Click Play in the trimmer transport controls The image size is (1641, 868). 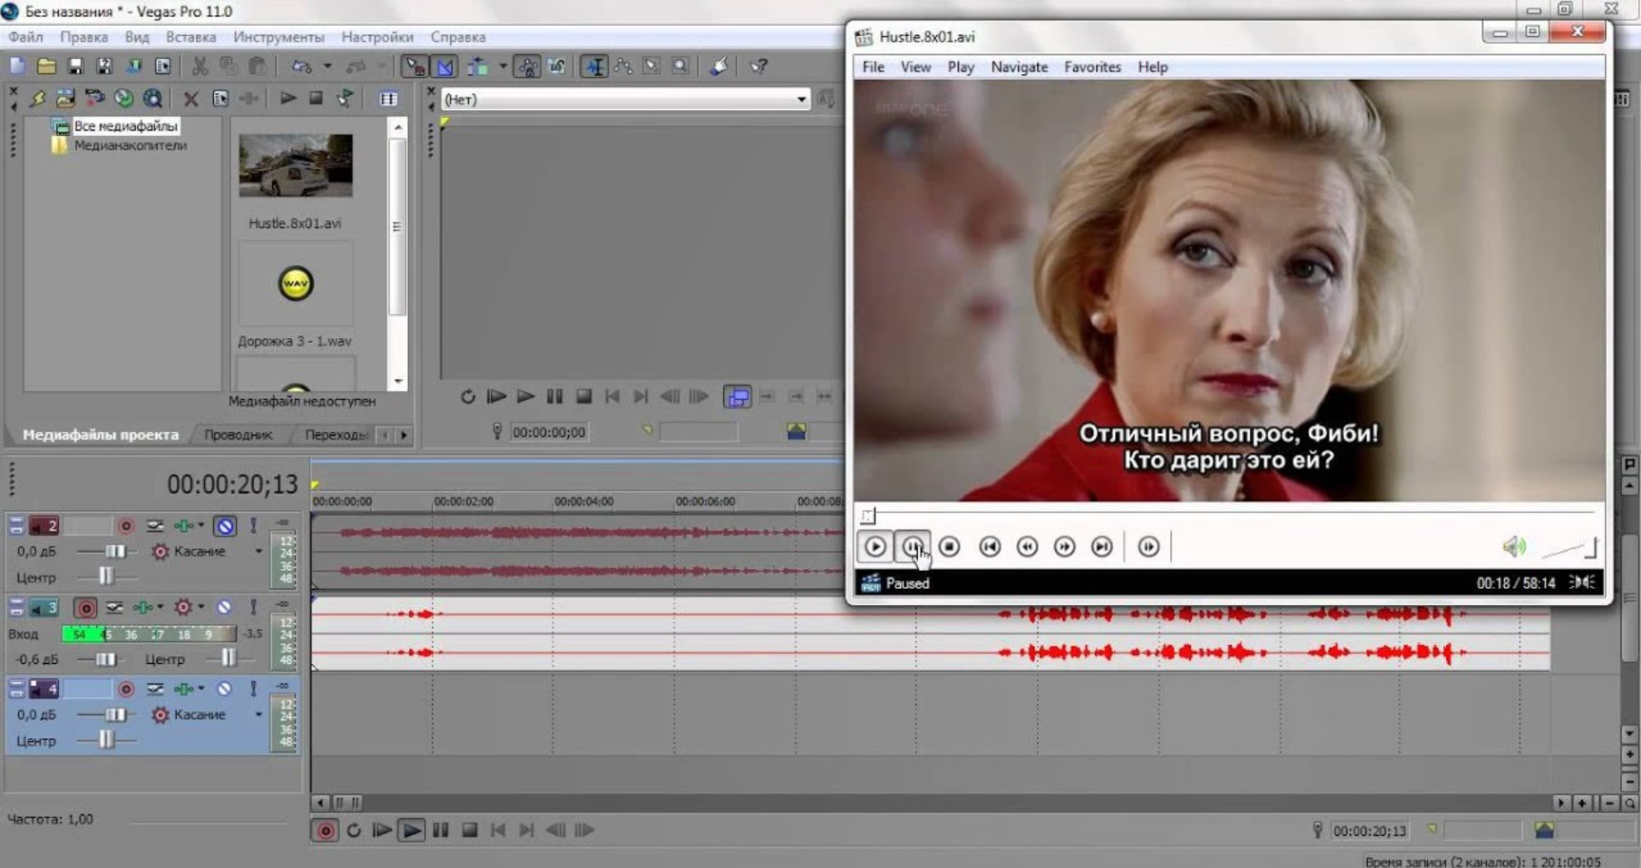pos(525,396)
